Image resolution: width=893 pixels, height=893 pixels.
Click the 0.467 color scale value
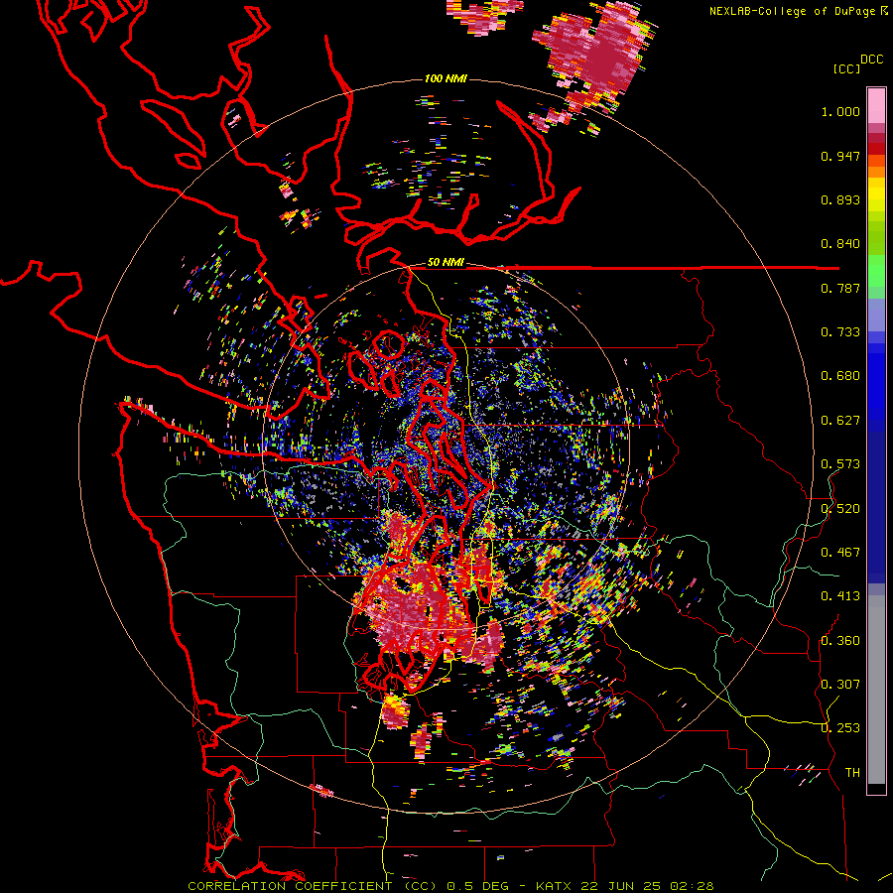click(x=840, y=553)
